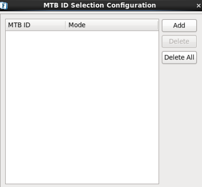202x187 pixels.
Task: Click the blank area under the Mode column
Action: click(x=112, y=107)
